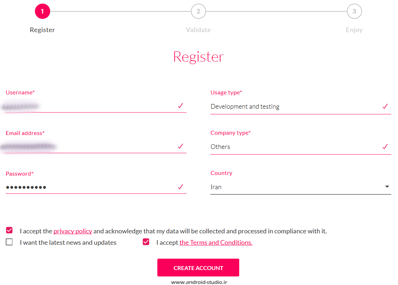Click the Email address validation checkmark
The width and height of the screenshot is (398, 285).
(x=180, y=146)
